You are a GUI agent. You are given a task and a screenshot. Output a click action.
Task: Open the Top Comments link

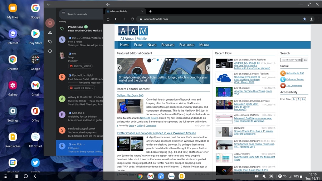click(294, 85)
